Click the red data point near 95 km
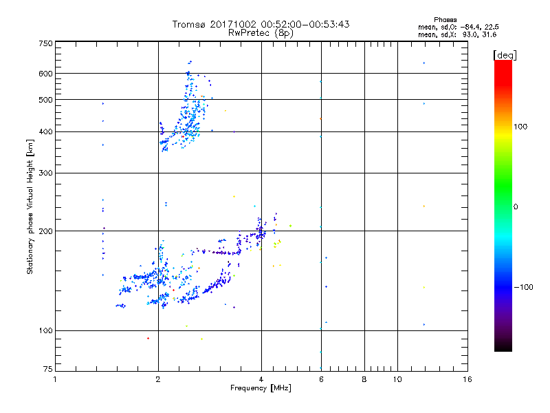This screenshot has height=413, width=550. coord(148,338)
